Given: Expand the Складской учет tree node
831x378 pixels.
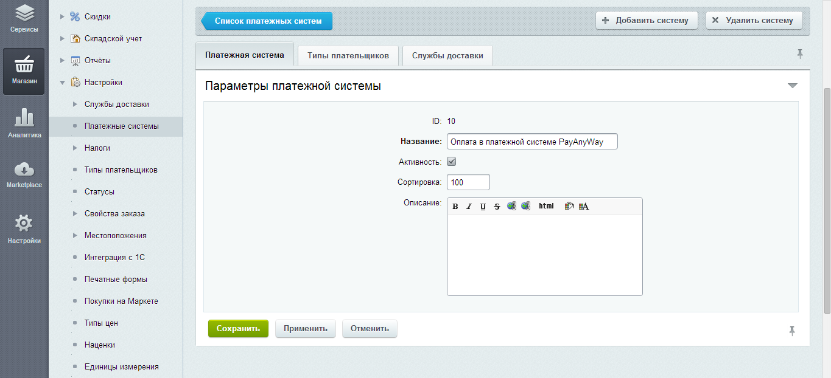Looking at the screenshot, I should point(62,38).
